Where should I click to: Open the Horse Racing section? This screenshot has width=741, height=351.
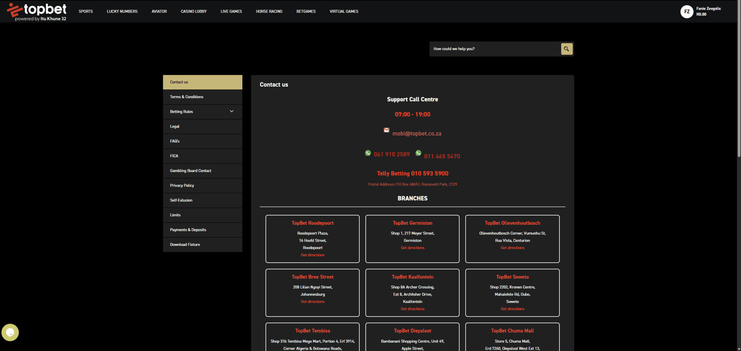[269, 12]
